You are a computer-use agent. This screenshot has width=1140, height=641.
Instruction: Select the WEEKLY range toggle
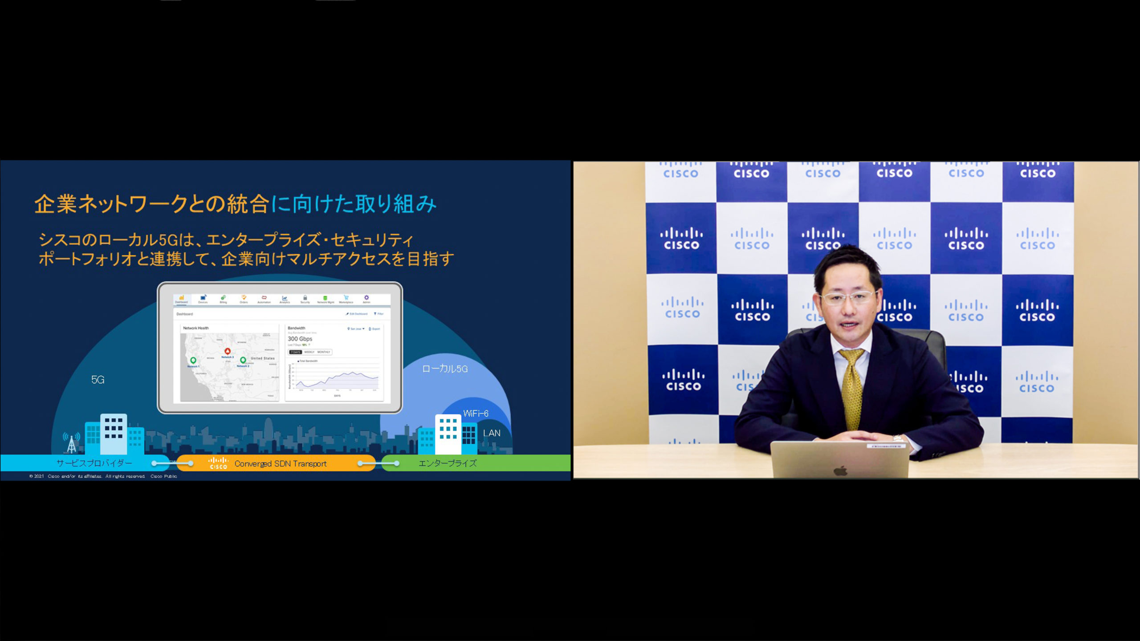click(309, 352)
